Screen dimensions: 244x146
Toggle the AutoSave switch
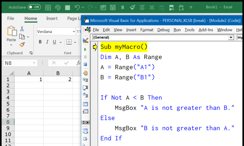click(x=34, y=7)
